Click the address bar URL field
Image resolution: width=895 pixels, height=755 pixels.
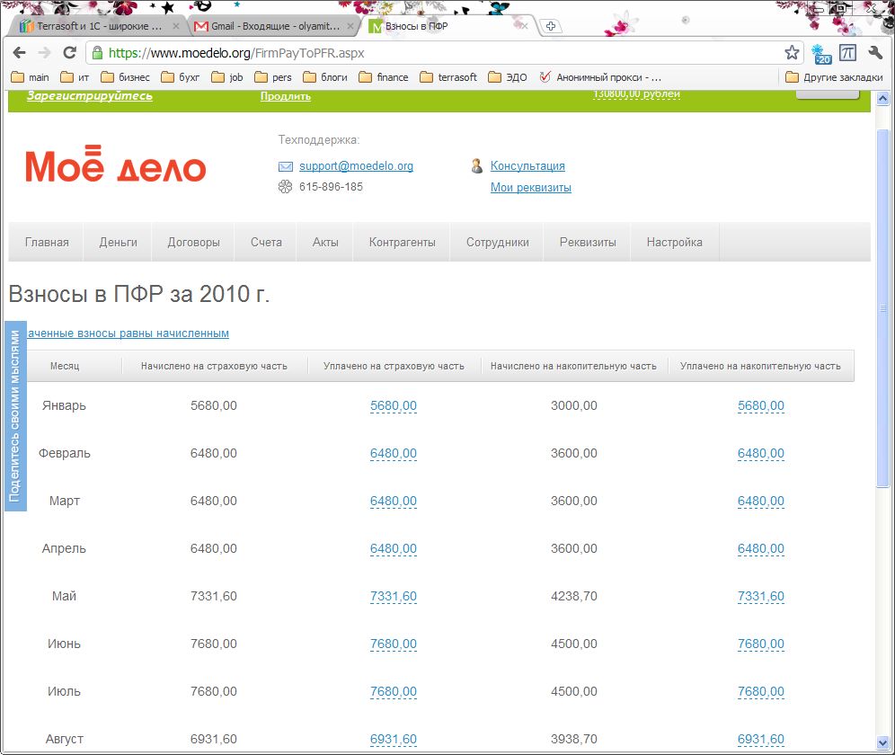(x=431, y=53)
